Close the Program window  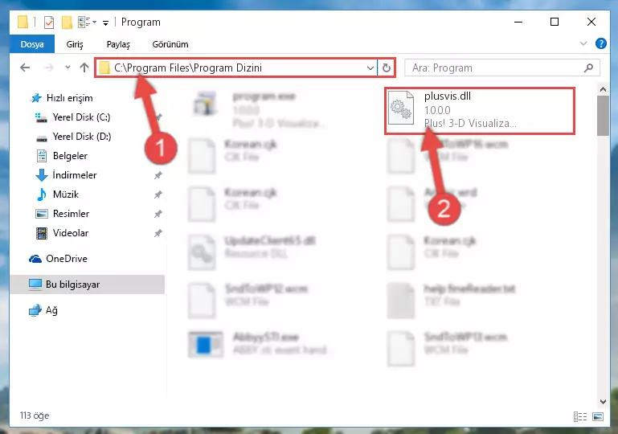click(x=591, y=22)
